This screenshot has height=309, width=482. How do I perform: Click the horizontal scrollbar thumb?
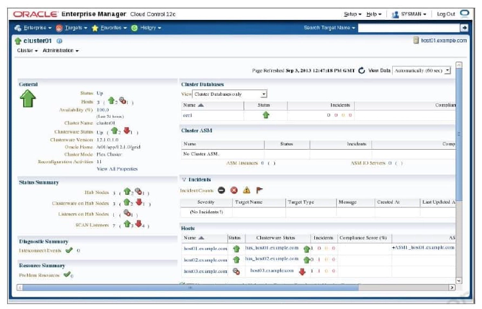pos(191,288)
